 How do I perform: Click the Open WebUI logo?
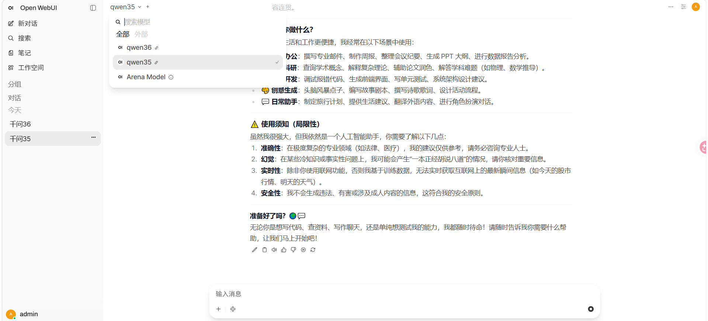pos(11,8)
